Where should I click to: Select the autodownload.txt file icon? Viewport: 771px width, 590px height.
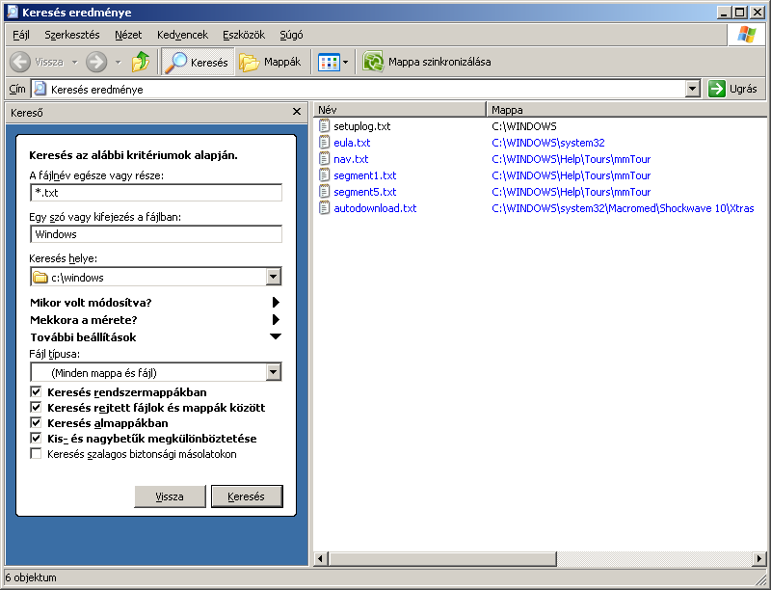coord(324,208)
